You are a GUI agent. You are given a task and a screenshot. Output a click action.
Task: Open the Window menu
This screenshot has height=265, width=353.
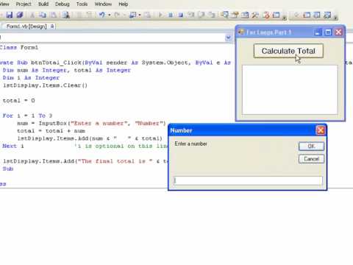pyautogui.click(x=103, y=4)
